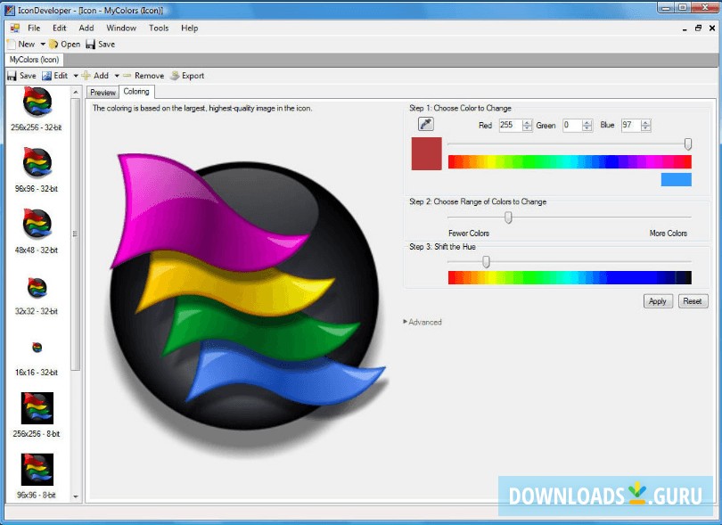Click the Red value spinner arrows
Image resolution: width=722 pixels, height=525 pixels.
527,126
